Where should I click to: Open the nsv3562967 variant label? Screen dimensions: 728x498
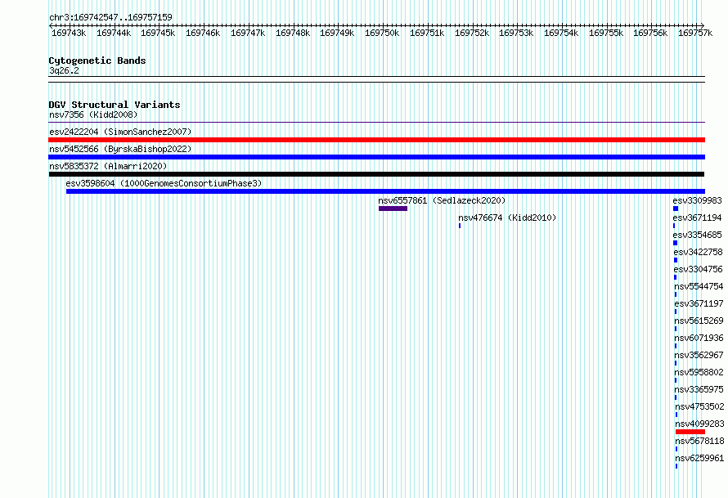point(699,355)
